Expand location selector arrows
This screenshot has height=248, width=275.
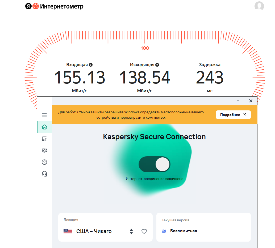point(131,231)
